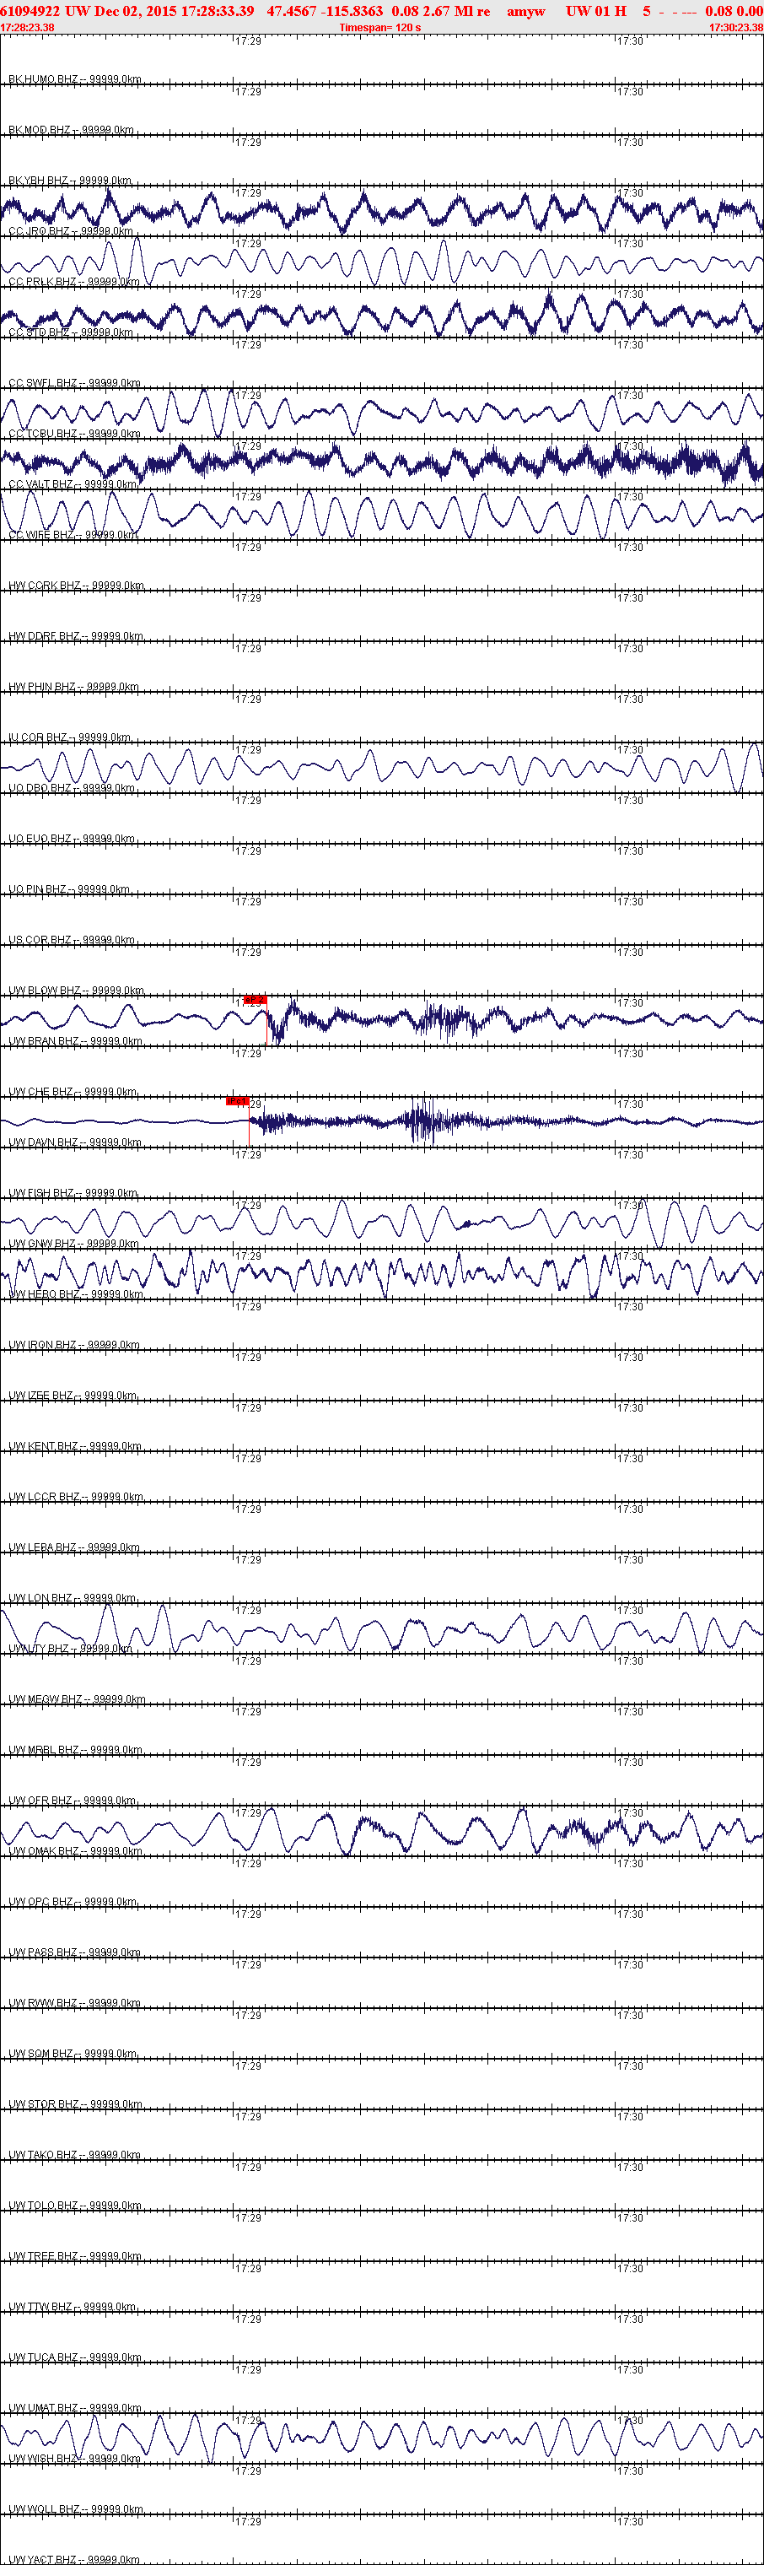Select the UW WOLL BHZ station label

pos(76,2510)
